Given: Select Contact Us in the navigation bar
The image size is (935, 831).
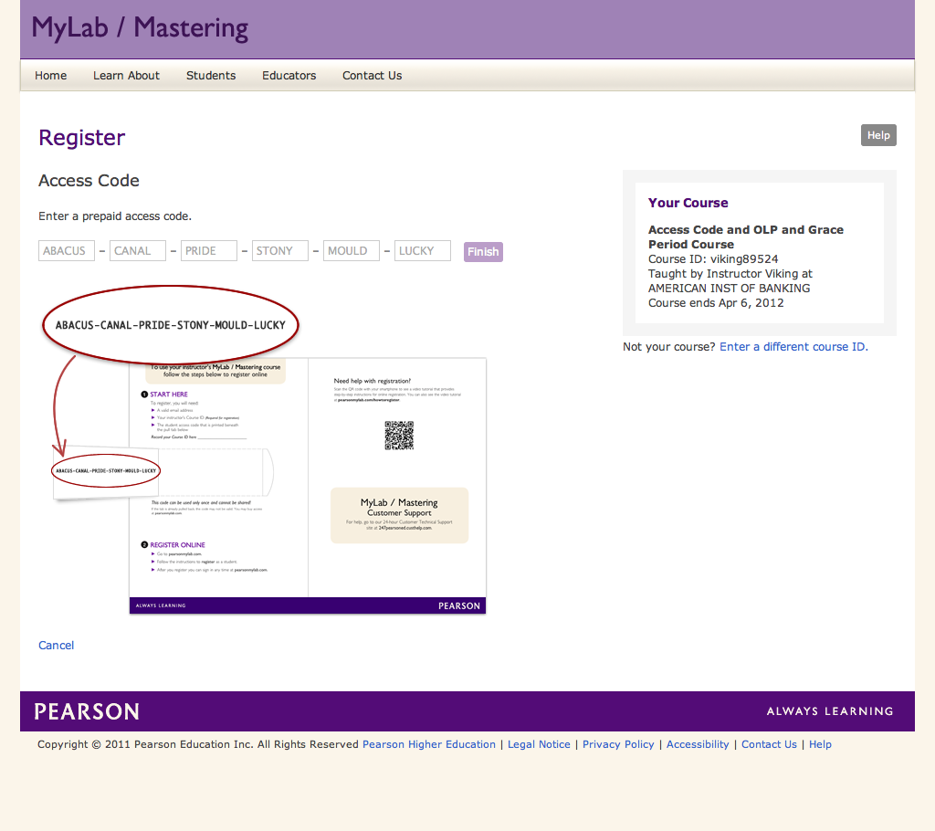Looking at the screenshot, I should (373, 76).
